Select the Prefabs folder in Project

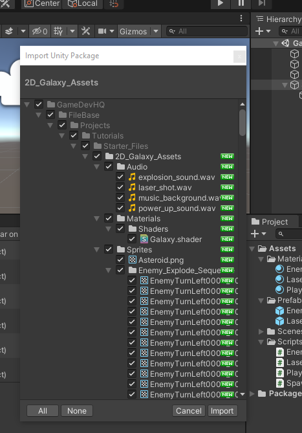pos(285,300)
